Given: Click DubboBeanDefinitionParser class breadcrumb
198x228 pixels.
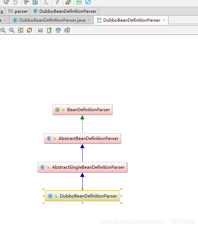Looking at the screenshot, I should pyautogui.click(x=65, y=11).
